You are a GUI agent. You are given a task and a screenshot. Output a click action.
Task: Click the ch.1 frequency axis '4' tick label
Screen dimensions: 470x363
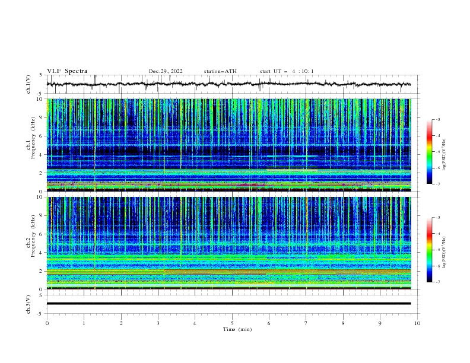pos(41,155)
